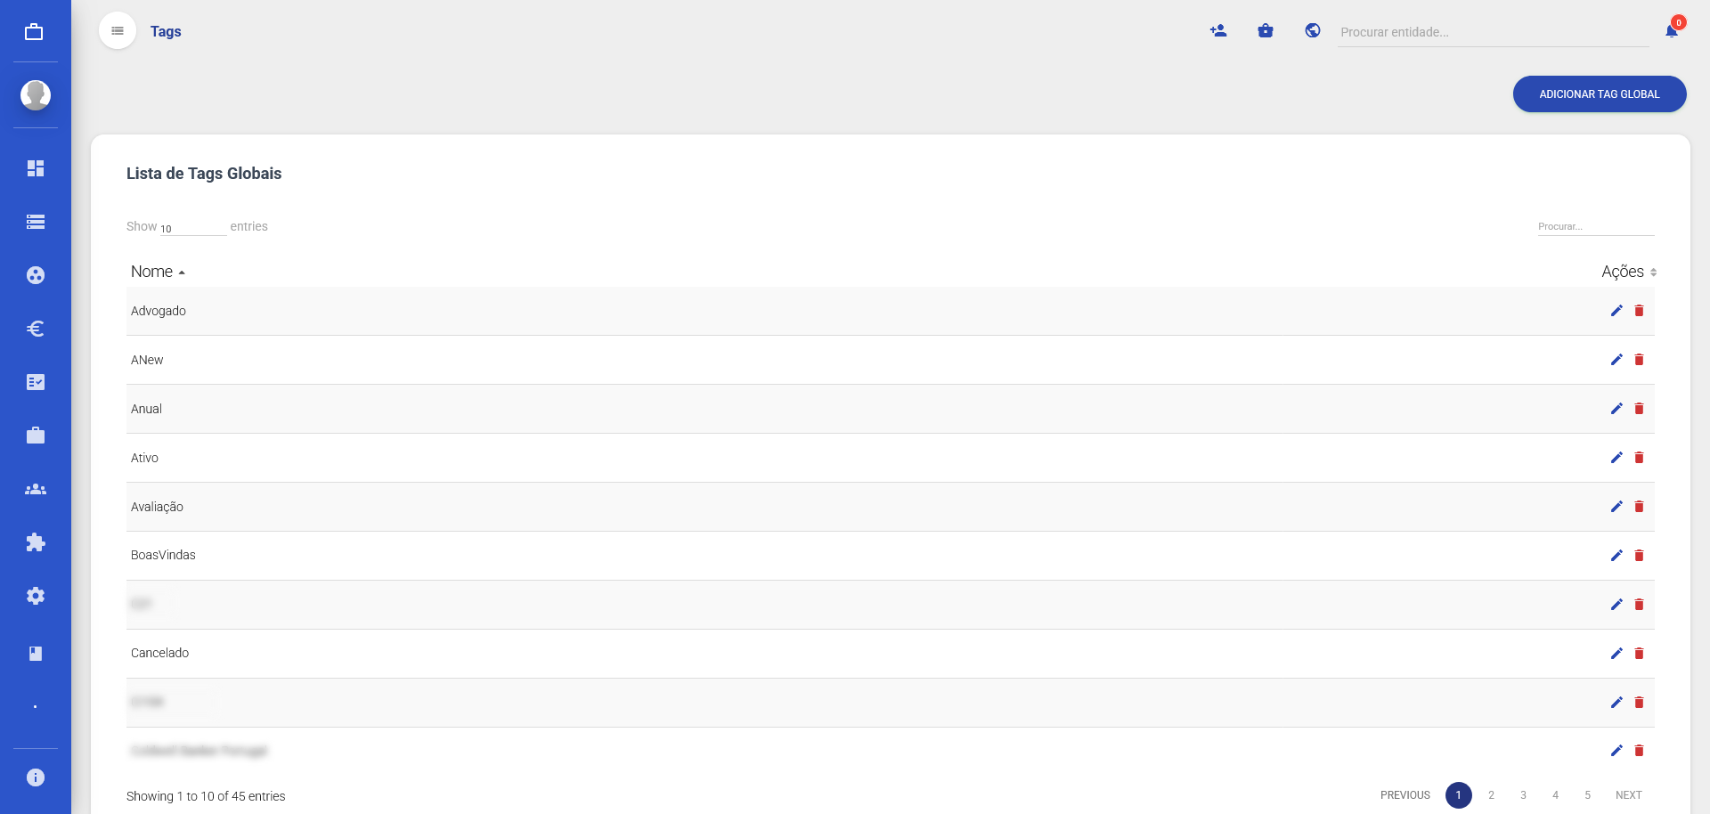Focus the Procurar entidade search field
The image size is (1710, 814).
pos(1492,32)
